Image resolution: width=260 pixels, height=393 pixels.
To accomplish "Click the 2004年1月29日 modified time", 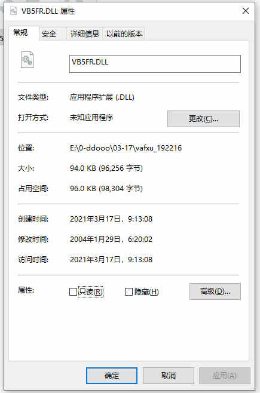I will [111, 240].
